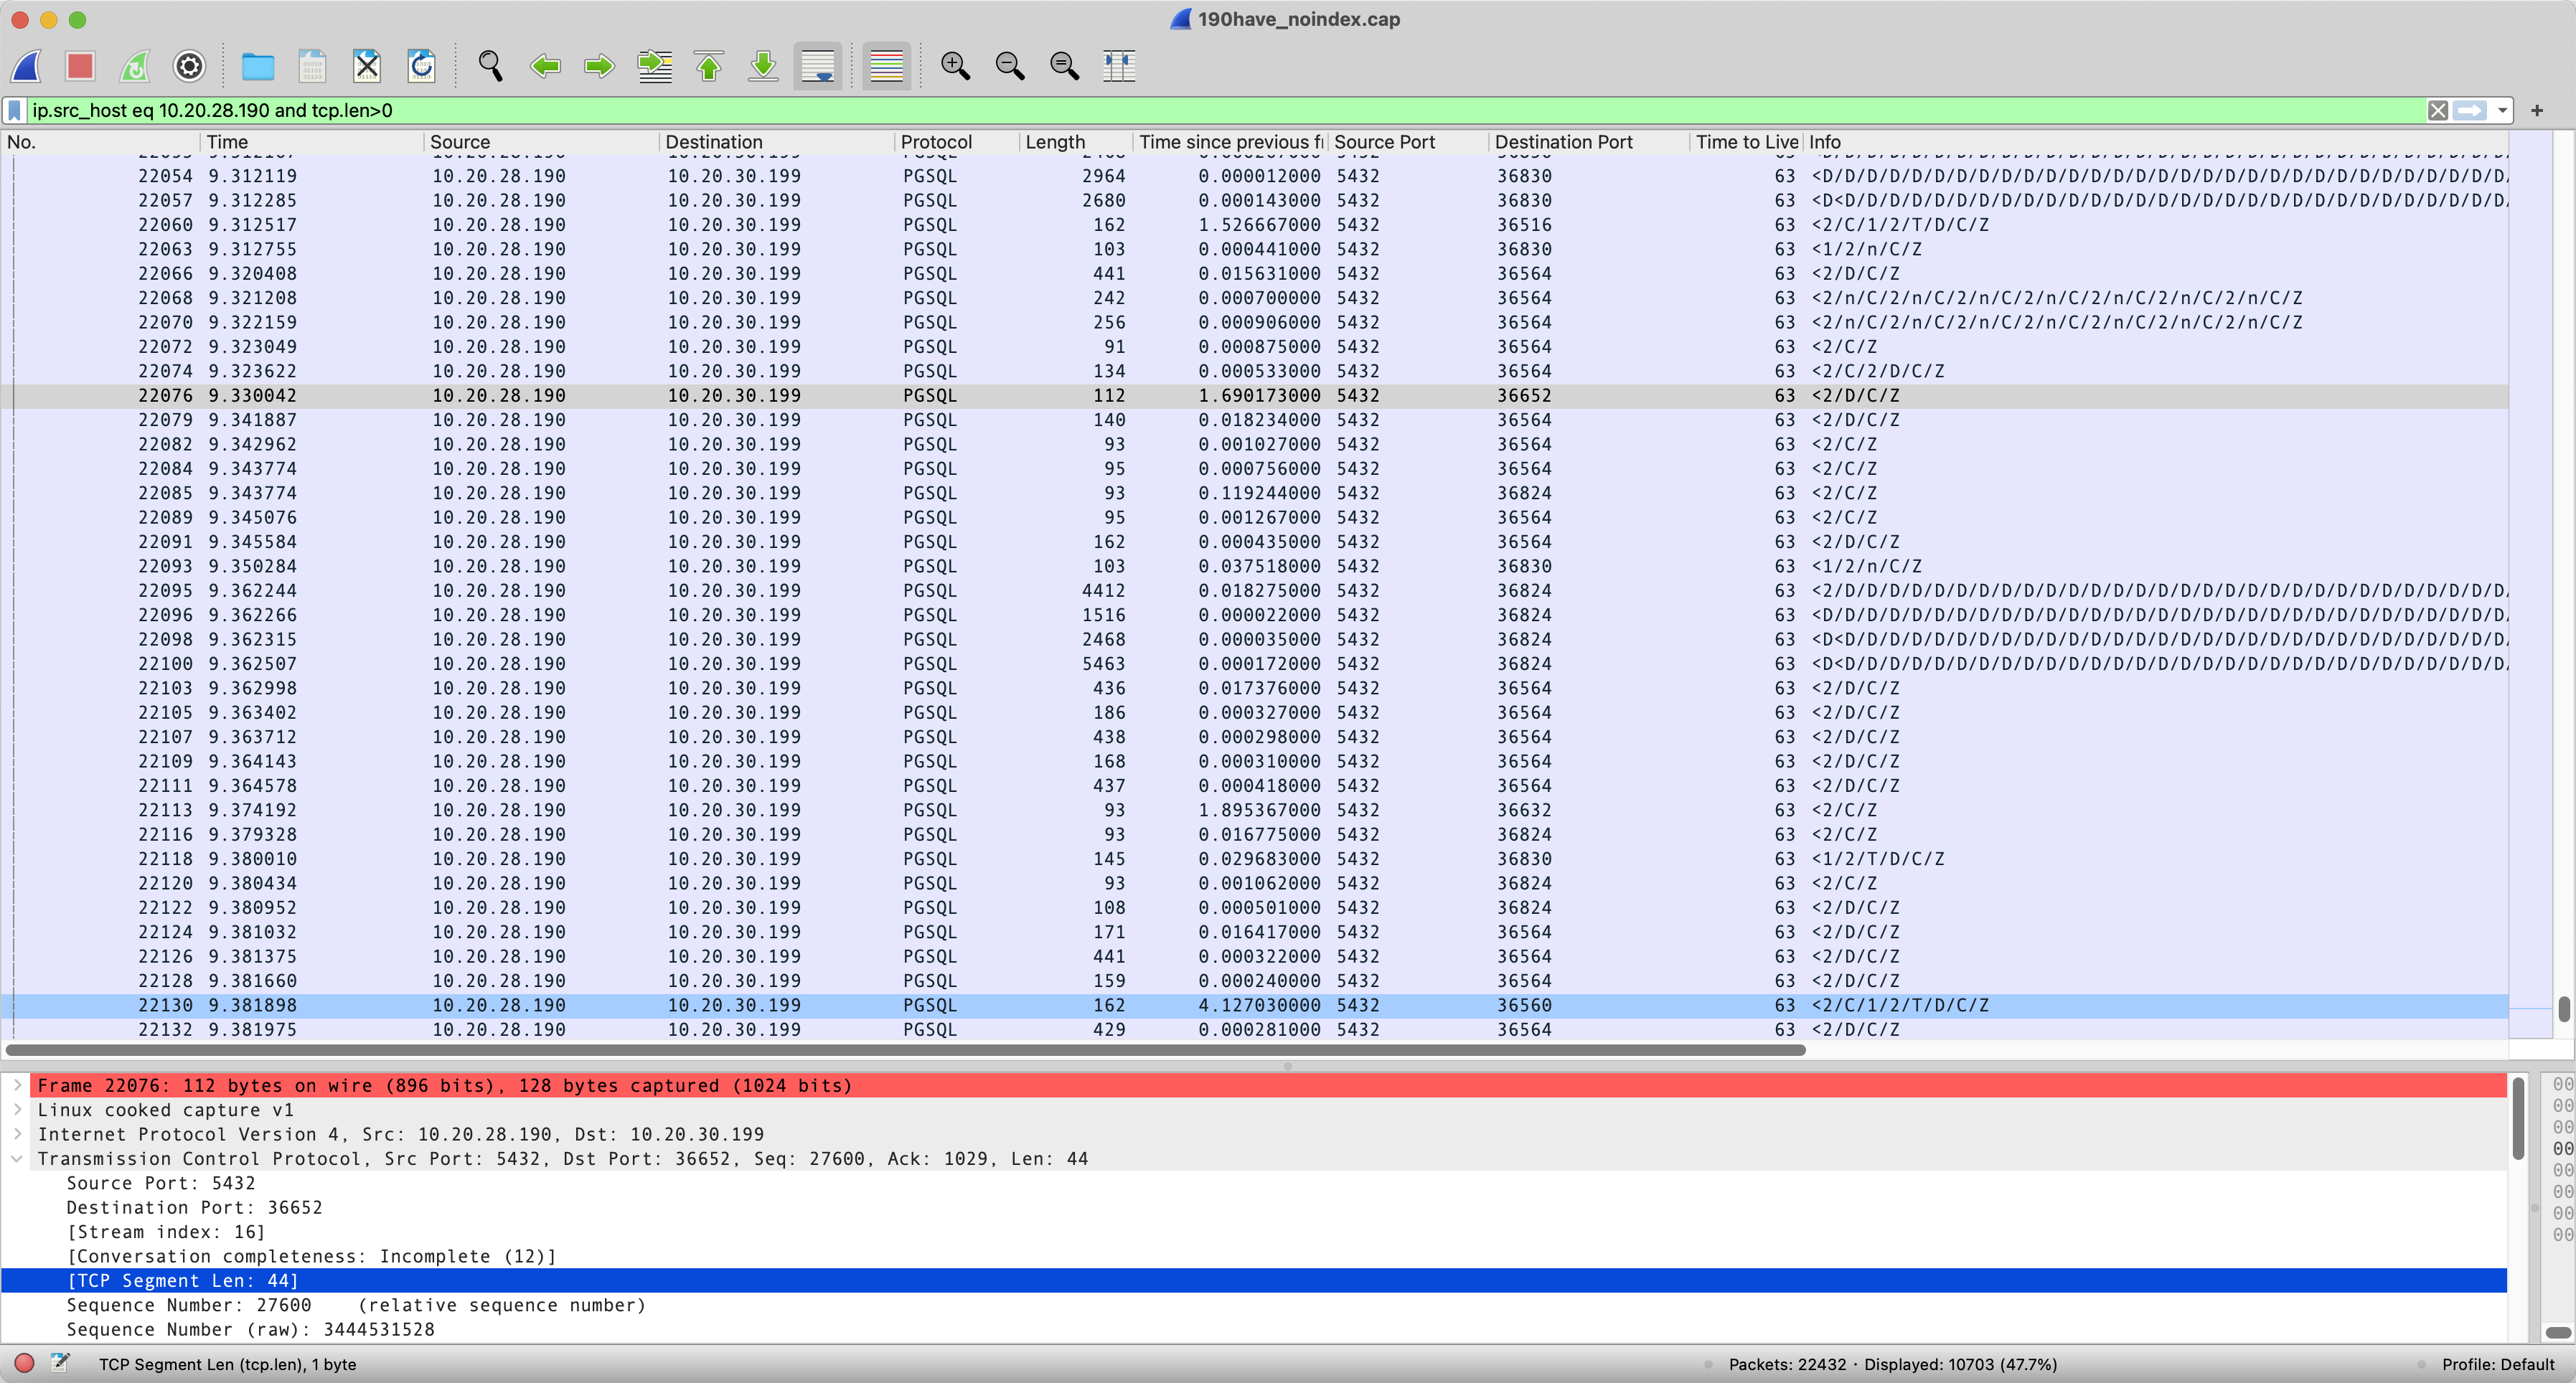Add a filter button with plus
The height and width of the screenshot is (1383, 2576).
(x=2537, y=110)
